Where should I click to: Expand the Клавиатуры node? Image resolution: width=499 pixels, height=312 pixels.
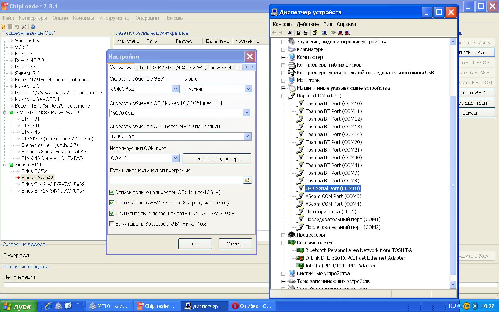[283, 49]
